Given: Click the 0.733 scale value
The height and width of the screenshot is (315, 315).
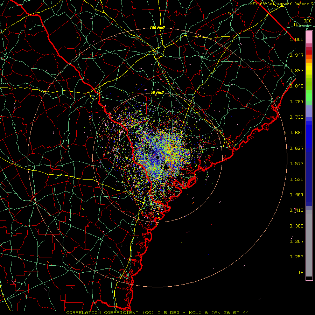Looking at the screenshot, I should pyautogui.click(x=296, y=117).
